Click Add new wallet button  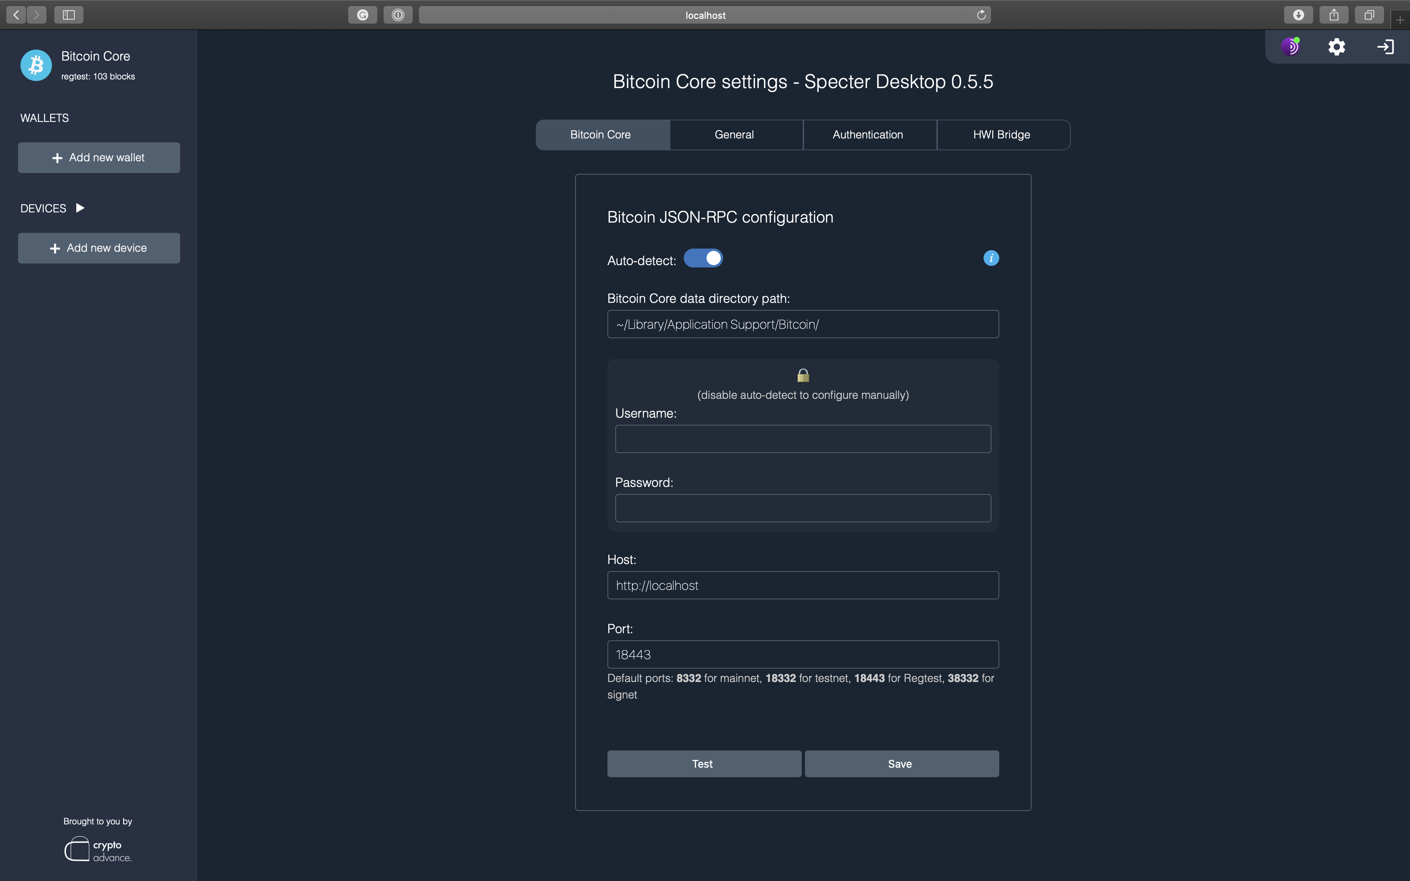coord(99,158)
